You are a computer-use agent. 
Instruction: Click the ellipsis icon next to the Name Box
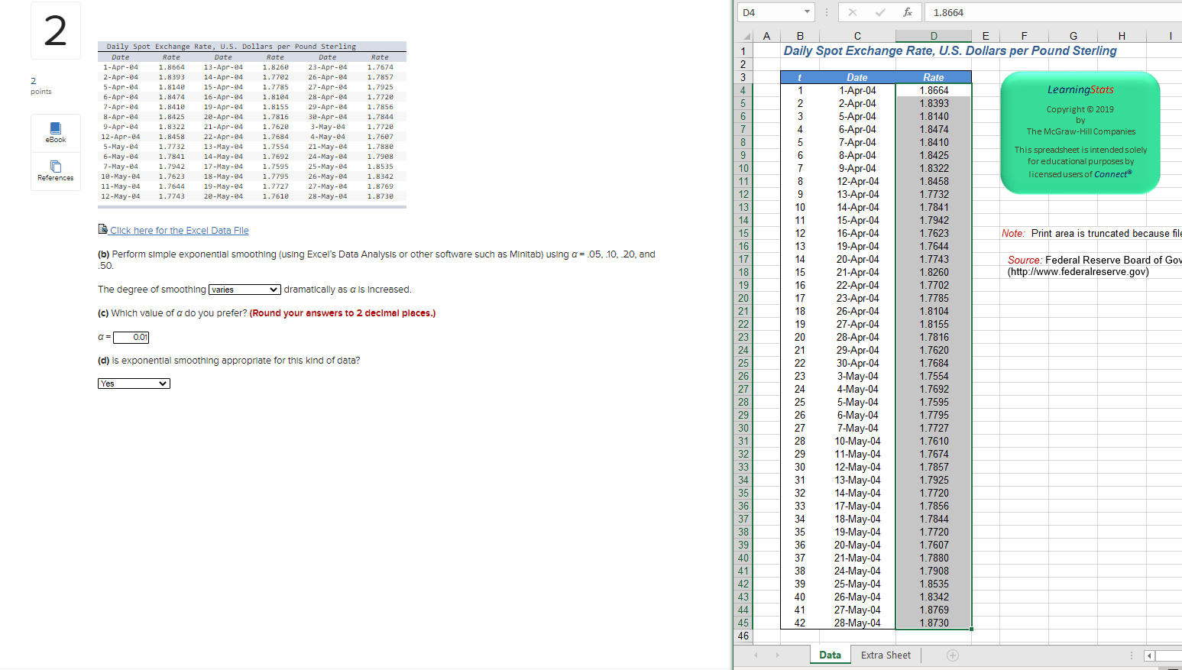825,12
